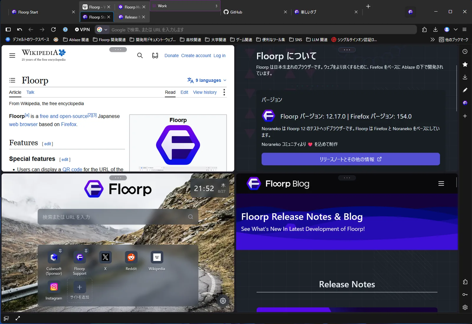
Task: Open the Wikipedia Talk tab
Action: click(30, 92)
